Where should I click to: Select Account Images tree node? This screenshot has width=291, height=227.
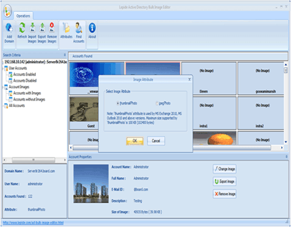19,87
